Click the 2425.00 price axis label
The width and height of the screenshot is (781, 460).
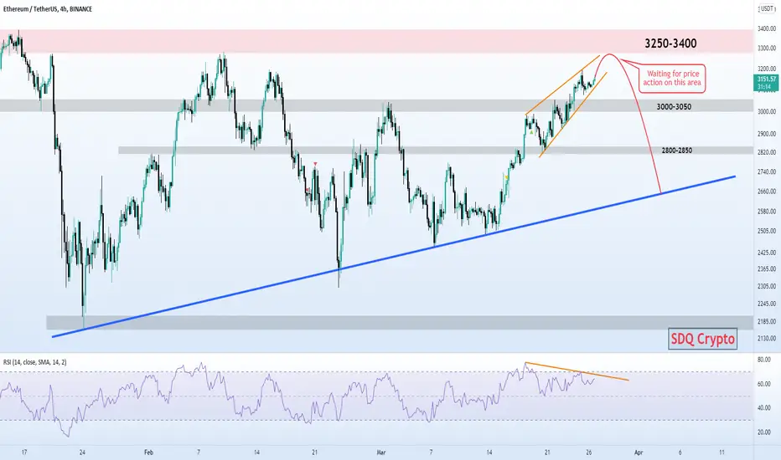pyautogui.click(x=767, y=253)
